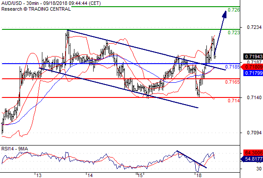Click the black 0.71943 current price tag
The height and width of the screenshot is (178, 263).
(253, 57)
